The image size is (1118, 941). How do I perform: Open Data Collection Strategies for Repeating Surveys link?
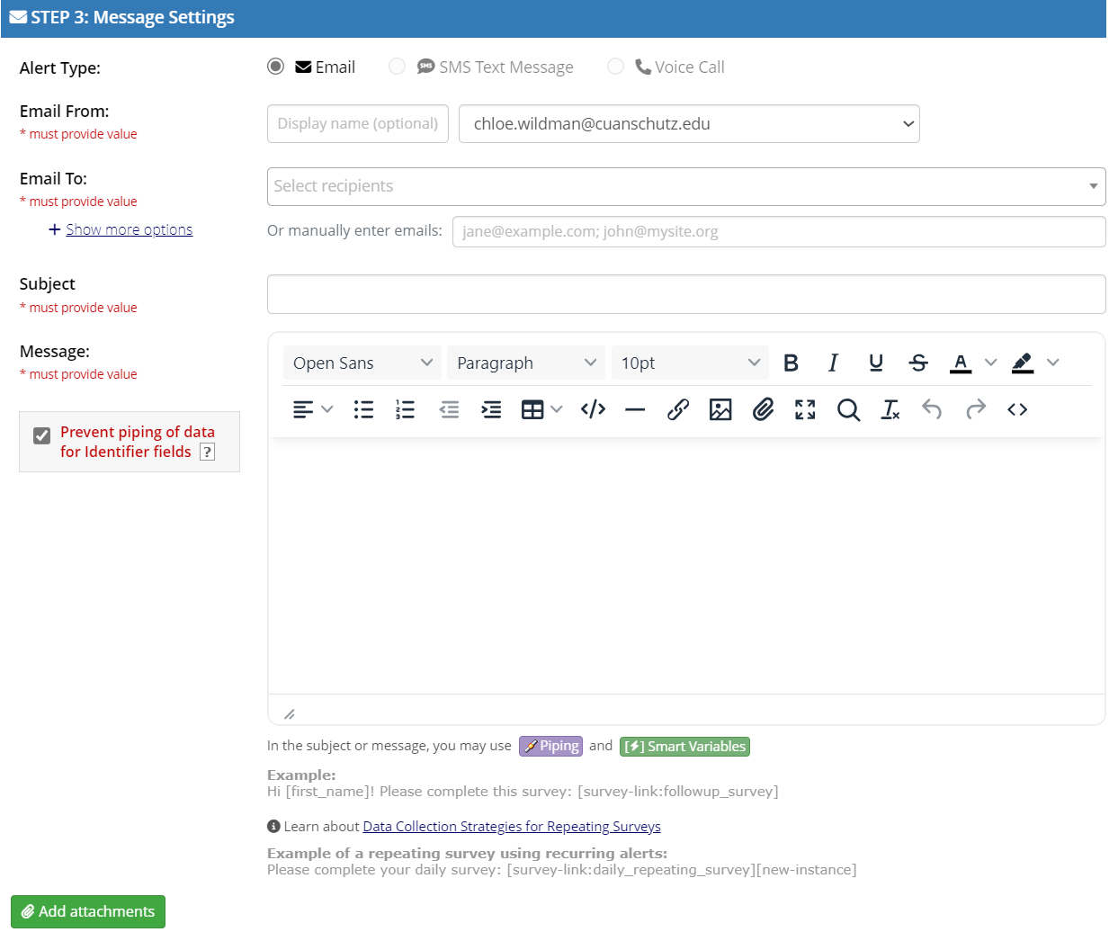(x=511, y=826)
